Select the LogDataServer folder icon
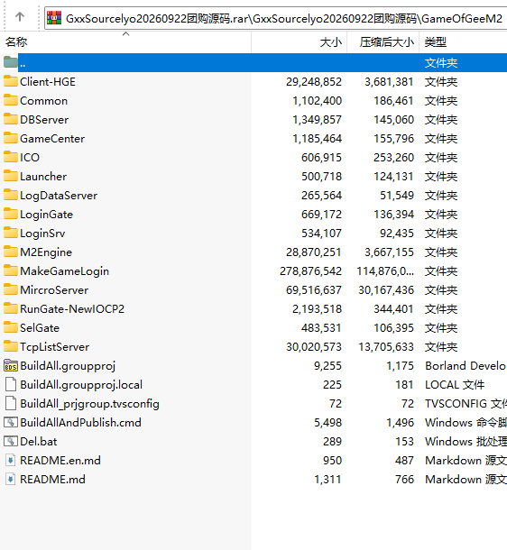Image resolution: width=507 pixels, height=550 pixels. pyautogui.click(x=11, y=195)
